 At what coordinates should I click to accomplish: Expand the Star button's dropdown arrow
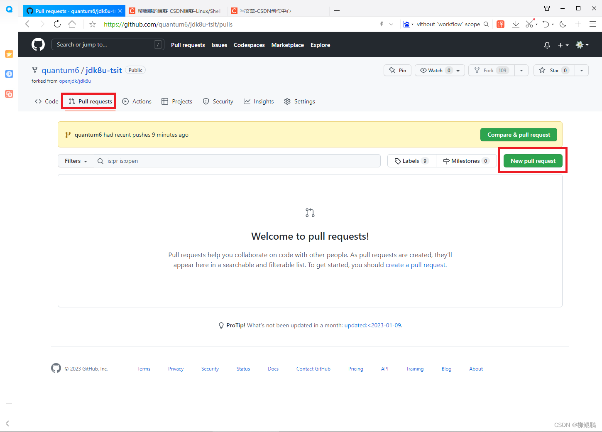click(581, 70)
